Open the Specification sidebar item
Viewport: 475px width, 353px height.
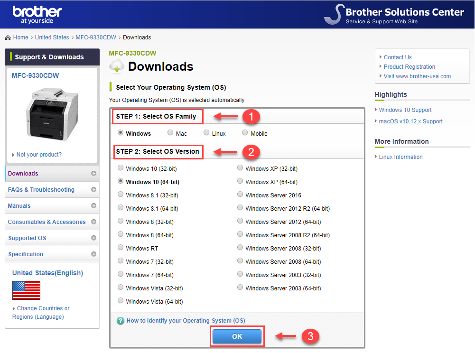click(x=26, y=254)
